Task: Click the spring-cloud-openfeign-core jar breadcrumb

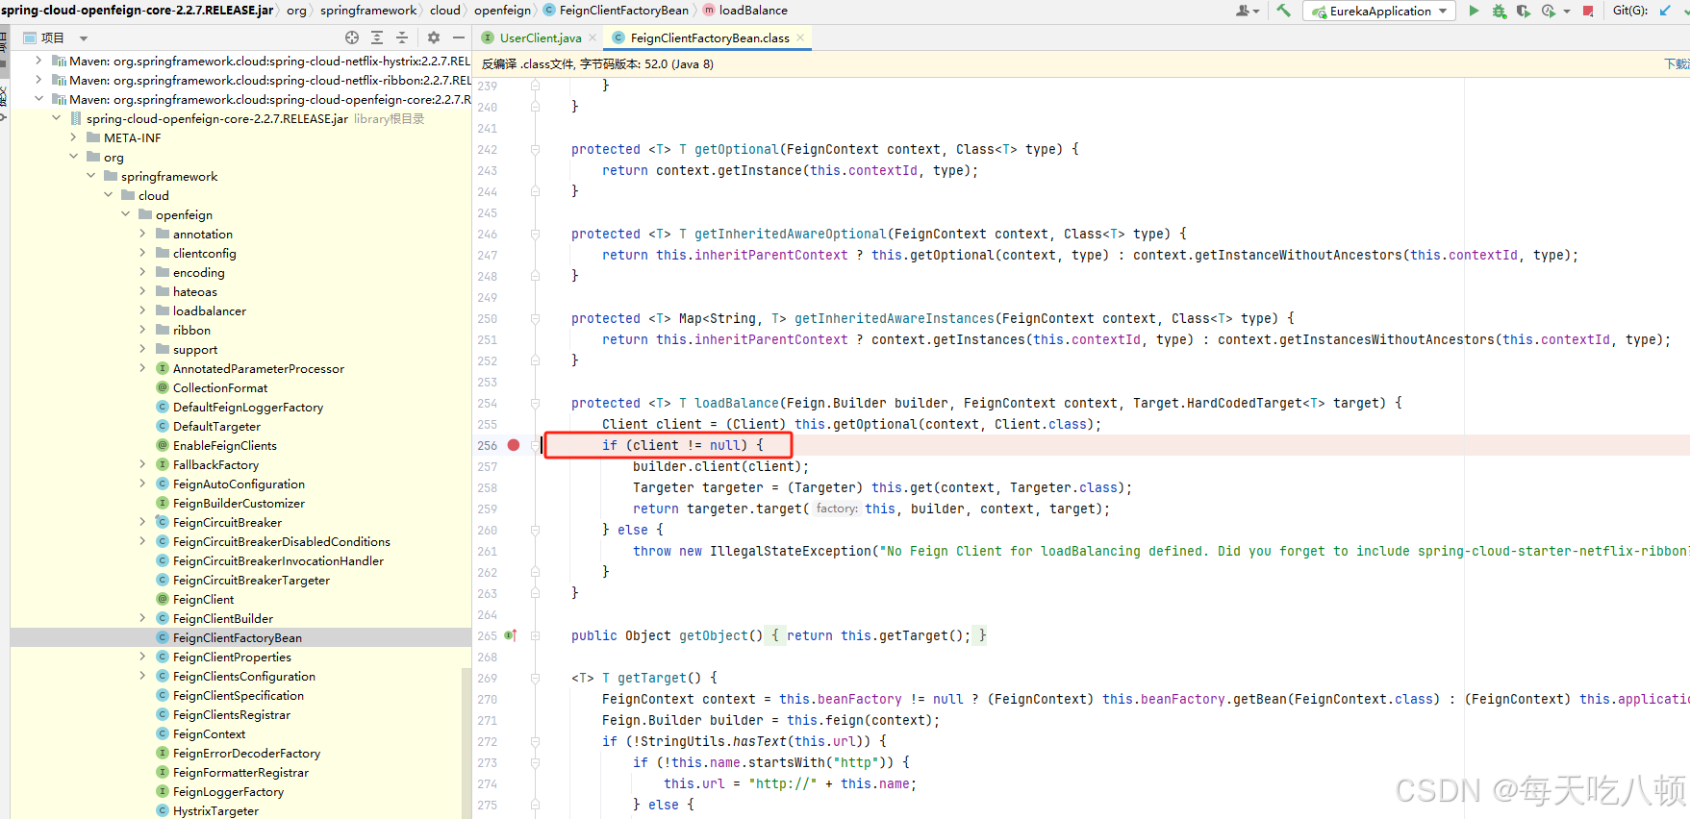Action: (137, 11)
